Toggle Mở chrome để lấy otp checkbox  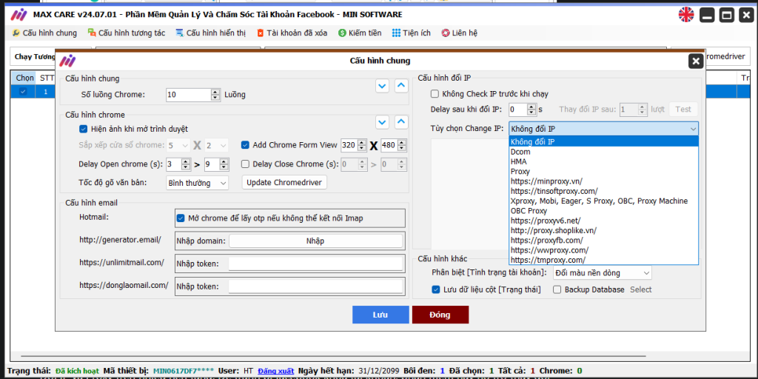[181, 218]
